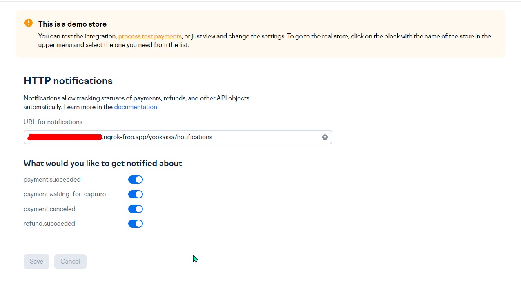Turn off the payment.waiting_for_capture toggle

tap(136, 194)
